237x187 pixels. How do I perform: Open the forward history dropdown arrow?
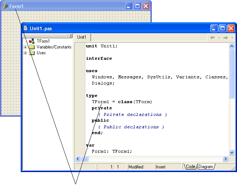click(x=232, y=38)
